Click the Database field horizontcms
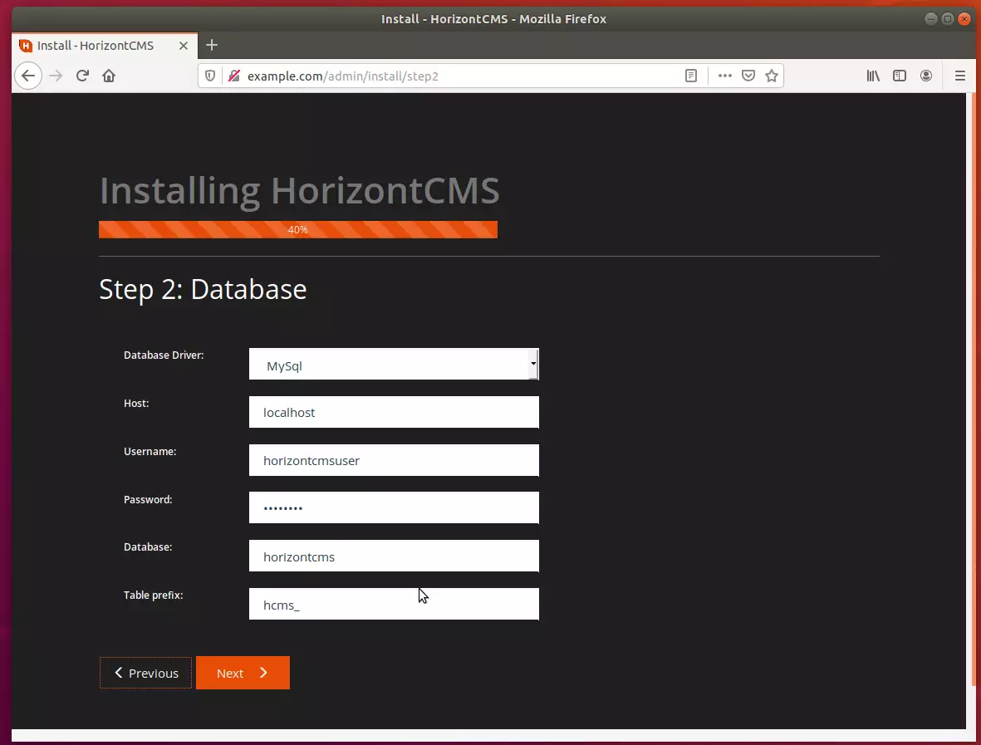 (394, 556)
